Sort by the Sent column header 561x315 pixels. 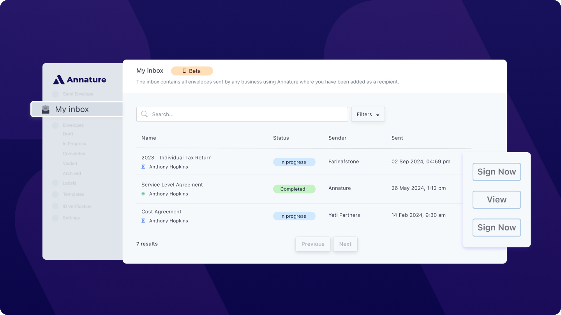coord(397,138)
